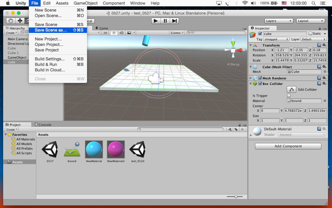This screenshot has height=208, width=332.
Task: Open Transform component gear menu
Action: [x=324, y=45]
